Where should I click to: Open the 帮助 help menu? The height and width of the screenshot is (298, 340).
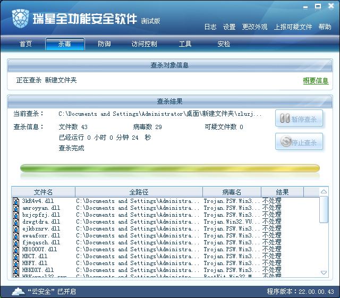(325, 27)
